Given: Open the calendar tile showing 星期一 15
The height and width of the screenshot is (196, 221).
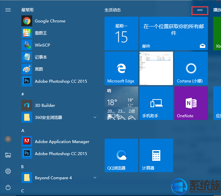Looking at the screenshot, I should click(x=121, y=34).
